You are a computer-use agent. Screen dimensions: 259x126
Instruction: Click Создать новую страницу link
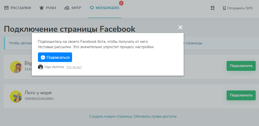point(111,116)
